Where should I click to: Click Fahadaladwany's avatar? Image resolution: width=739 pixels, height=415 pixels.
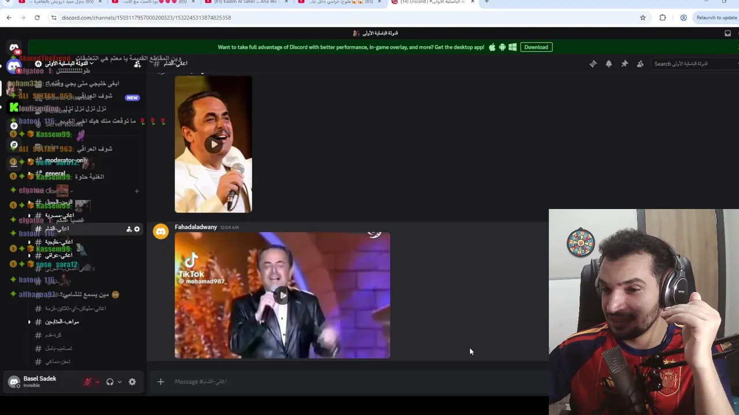tap(161, 232)
